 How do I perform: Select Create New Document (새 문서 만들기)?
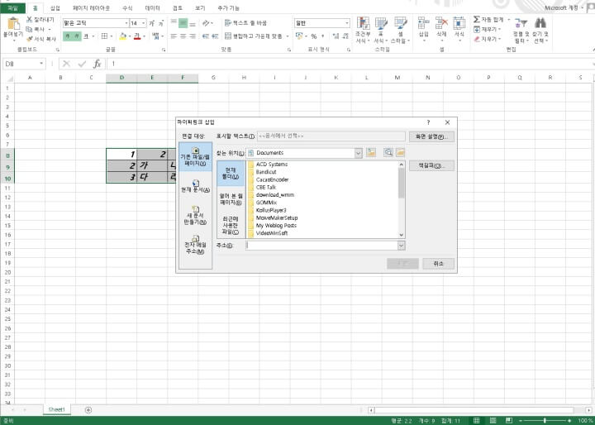tap(195, 215)
